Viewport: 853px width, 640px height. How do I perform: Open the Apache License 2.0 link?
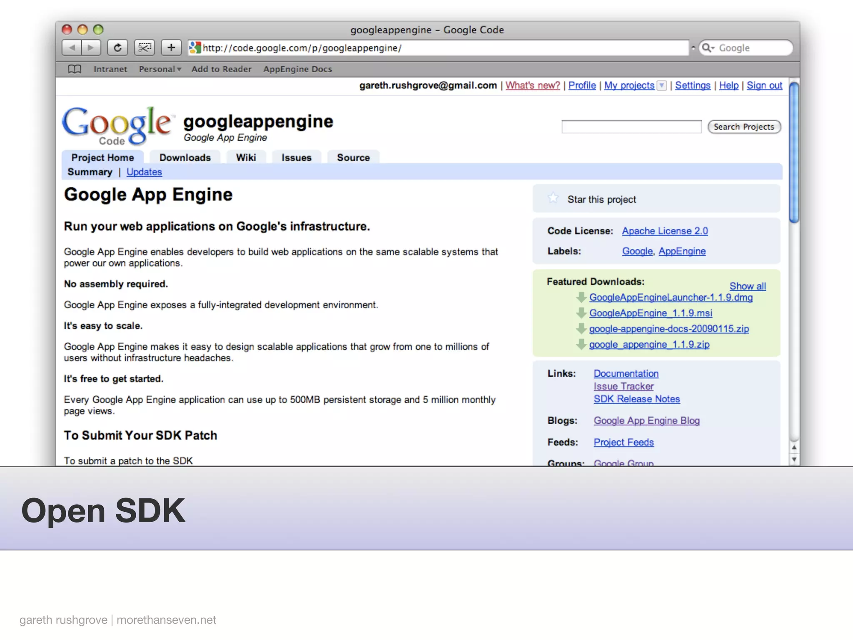(x=665, y=231)
